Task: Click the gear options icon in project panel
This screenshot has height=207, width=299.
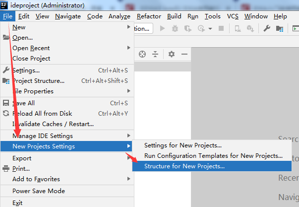Action: click(172, 54)
